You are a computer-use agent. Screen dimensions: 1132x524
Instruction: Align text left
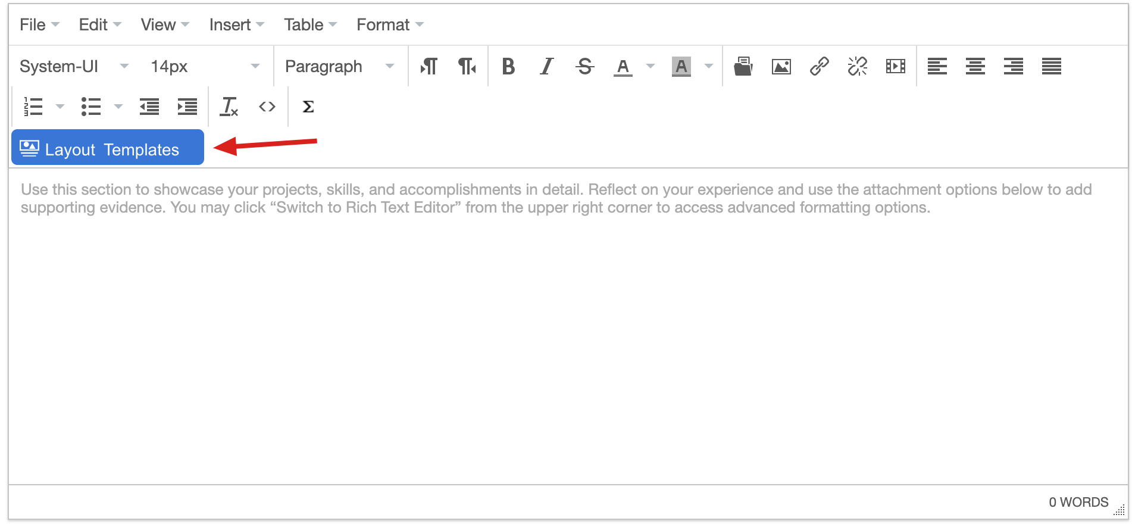(937, 66)
